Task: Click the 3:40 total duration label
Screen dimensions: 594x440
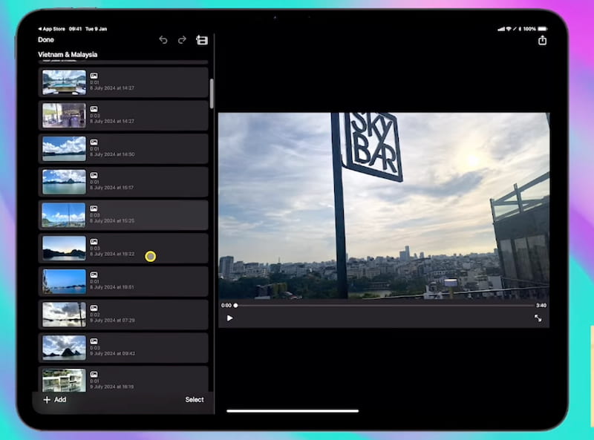Action: pyautogui.click(x=541, y=305)
